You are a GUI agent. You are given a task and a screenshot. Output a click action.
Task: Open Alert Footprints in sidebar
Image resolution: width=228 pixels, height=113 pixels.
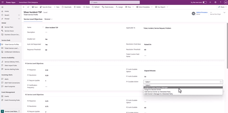(10, 86)
